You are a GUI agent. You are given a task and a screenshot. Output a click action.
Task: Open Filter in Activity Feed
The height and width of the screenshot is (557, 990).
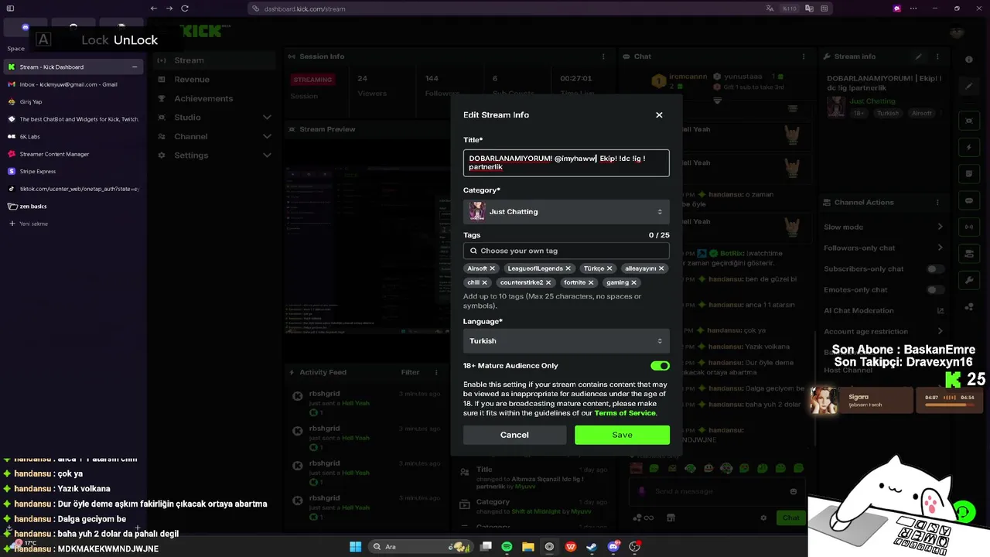(x=411, y=372)
